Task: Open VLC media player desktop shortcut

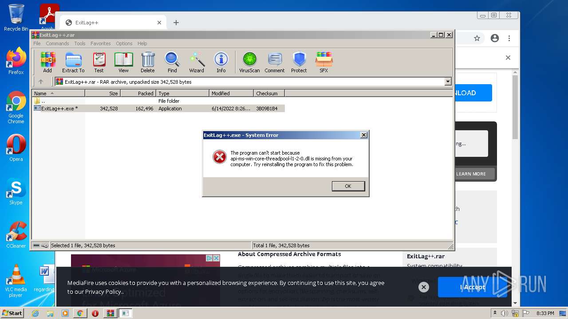Action: pyautogui.click(x=16, y=281)
